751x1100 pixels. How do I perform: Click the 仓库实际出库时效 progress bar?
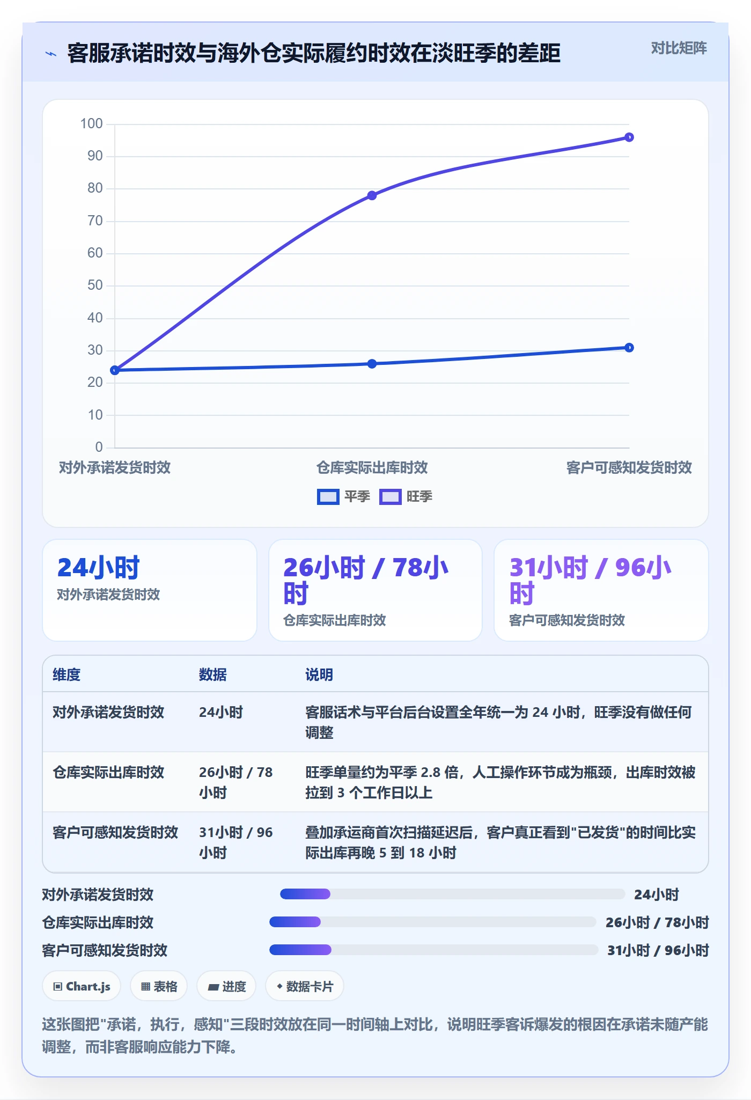(x=432, y=922)
